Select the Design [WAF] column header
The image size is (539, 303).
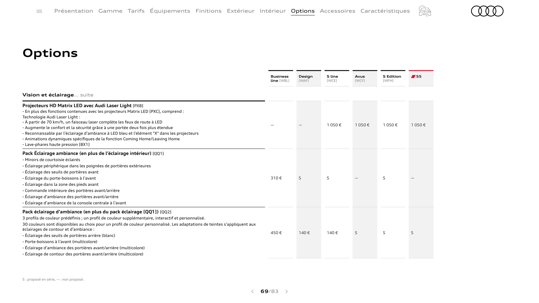(309, 78)
